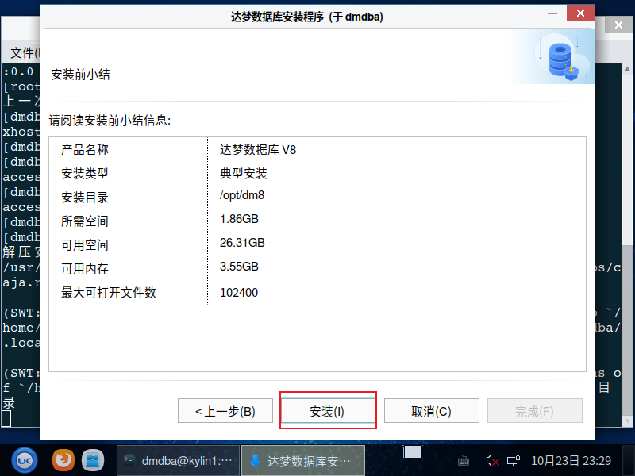
Task: Open the network connection tray icon
Action: coord(514,461)
